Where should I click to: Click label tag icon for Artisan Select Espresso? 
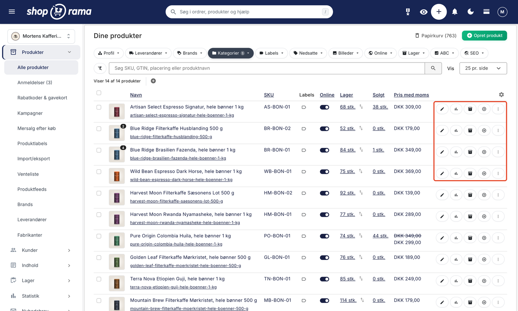[x=304, y=107]
